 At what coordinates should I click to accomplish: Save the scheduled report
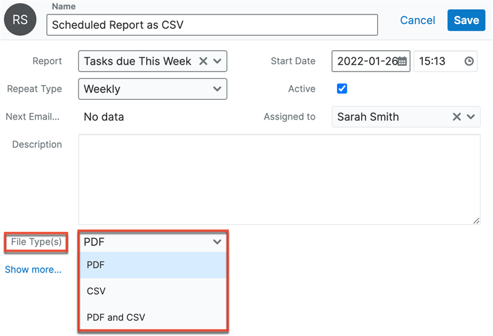[x=466, y=20]
